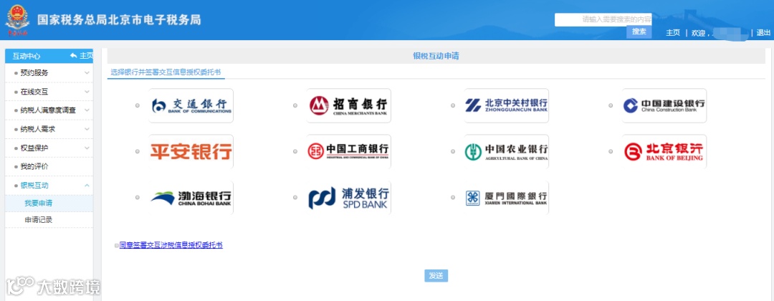Select radio button for 北京银行
This screenshot has width=774, height=301.
[611, 151]
